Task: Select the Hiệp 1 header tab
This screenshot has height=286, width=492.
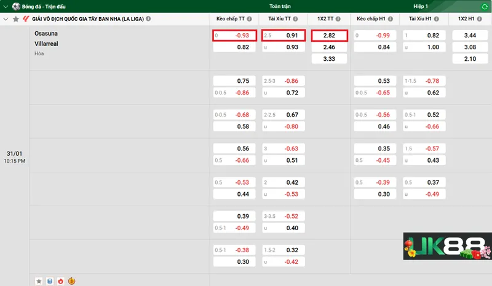Action: [x=421, y=6]
